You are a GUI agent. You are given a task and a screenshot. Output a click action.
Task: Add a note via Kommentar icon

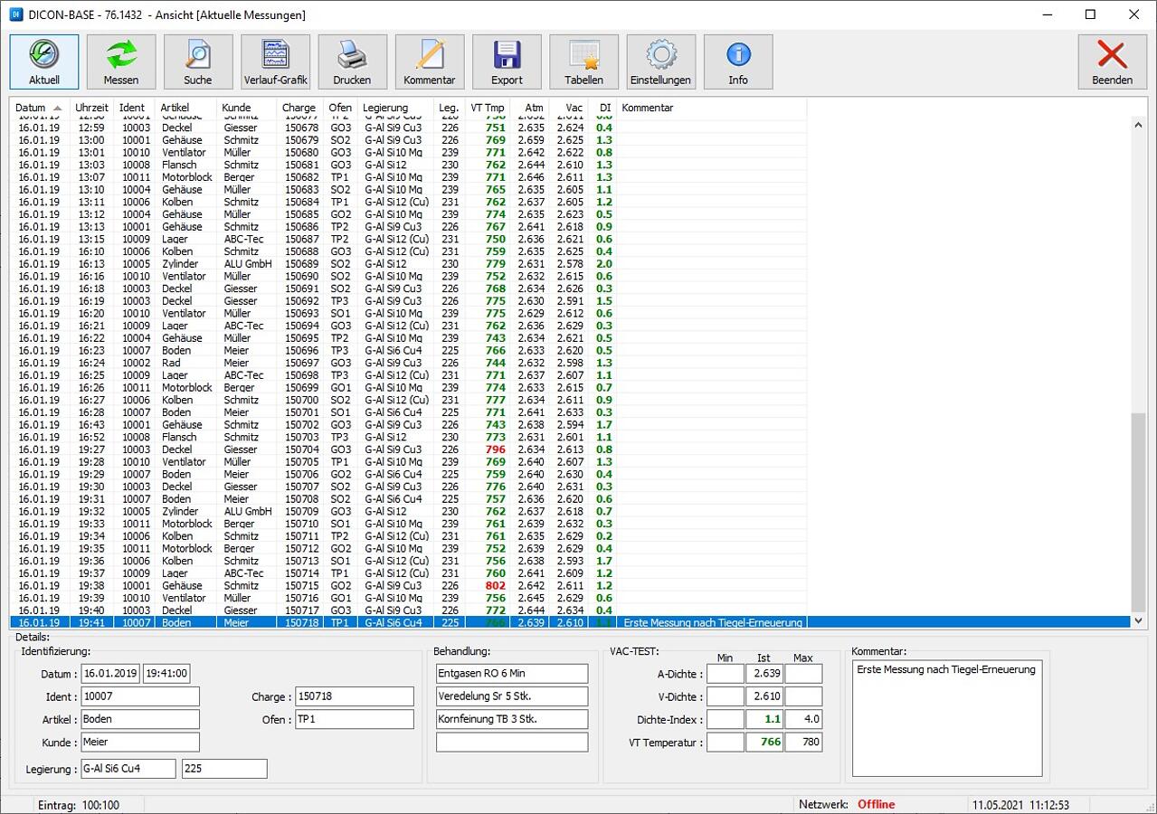(430, 62)
